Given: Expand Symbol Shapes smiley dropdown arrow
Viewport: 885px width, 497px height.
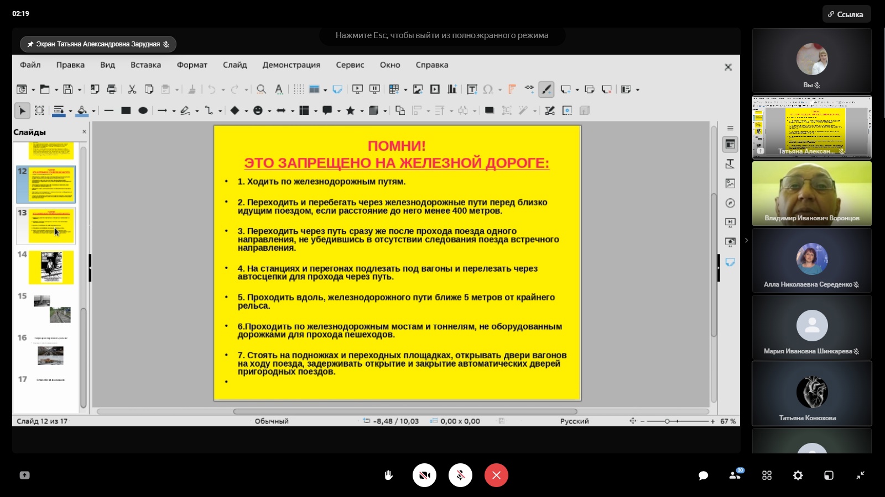Looking at the screenshot, I should coord(269,111).
